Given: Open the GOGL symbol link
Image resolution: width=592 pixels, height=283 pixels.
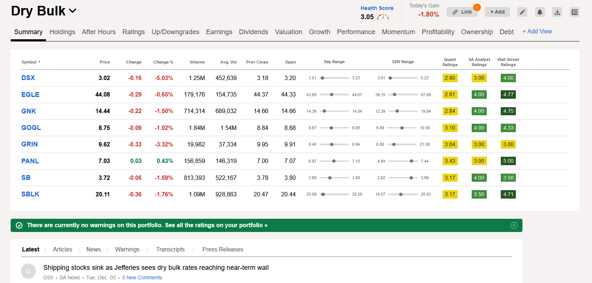Looking at the screenshot, I should tap(31, 128).
